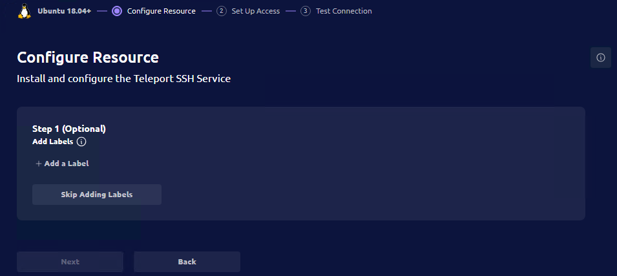
Task: Select the Ubuntu 18.04+ resource label
Action: (64, 11)
